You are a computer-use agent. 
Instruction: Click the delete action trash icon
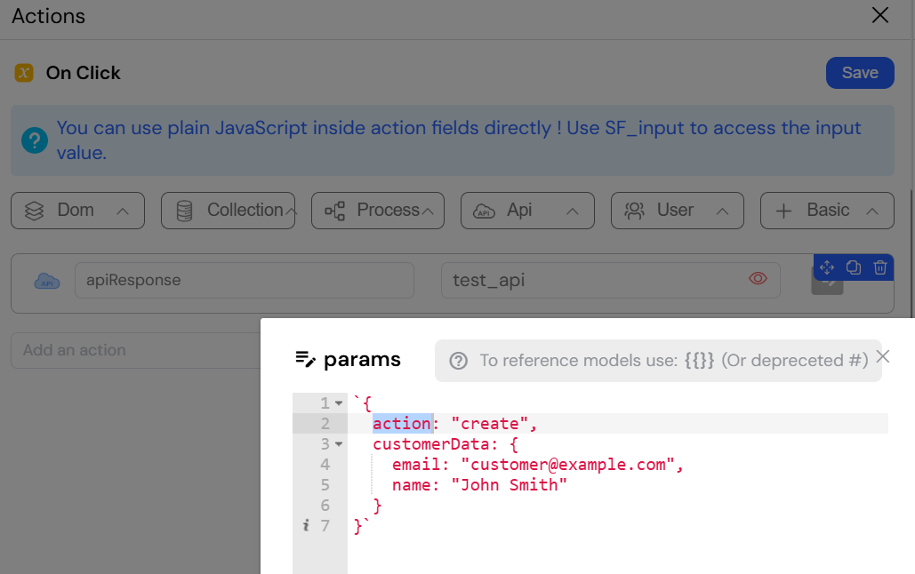(x=880, y=267)
